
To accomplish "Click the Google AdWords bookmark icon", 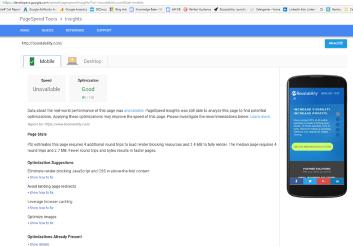I will coord(25,9).
